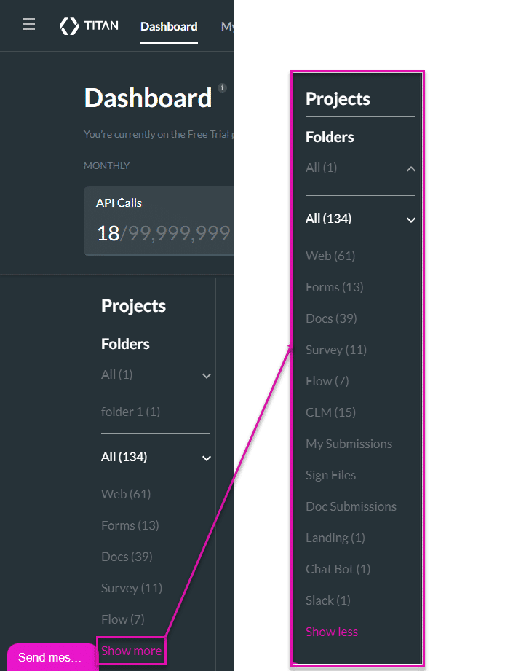Select Sign Files entry
The image size is (505, 671).
pyautogui.click(x=331, y=475)
